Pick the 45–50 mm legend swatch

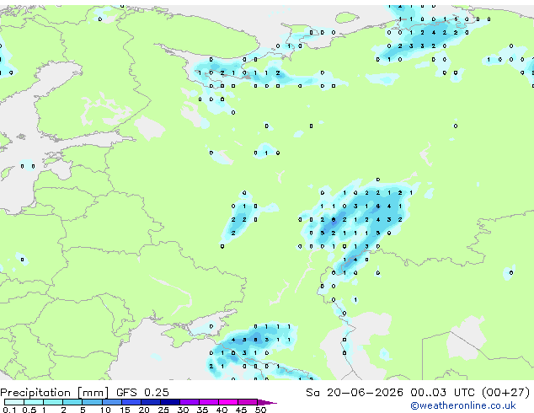248,402
